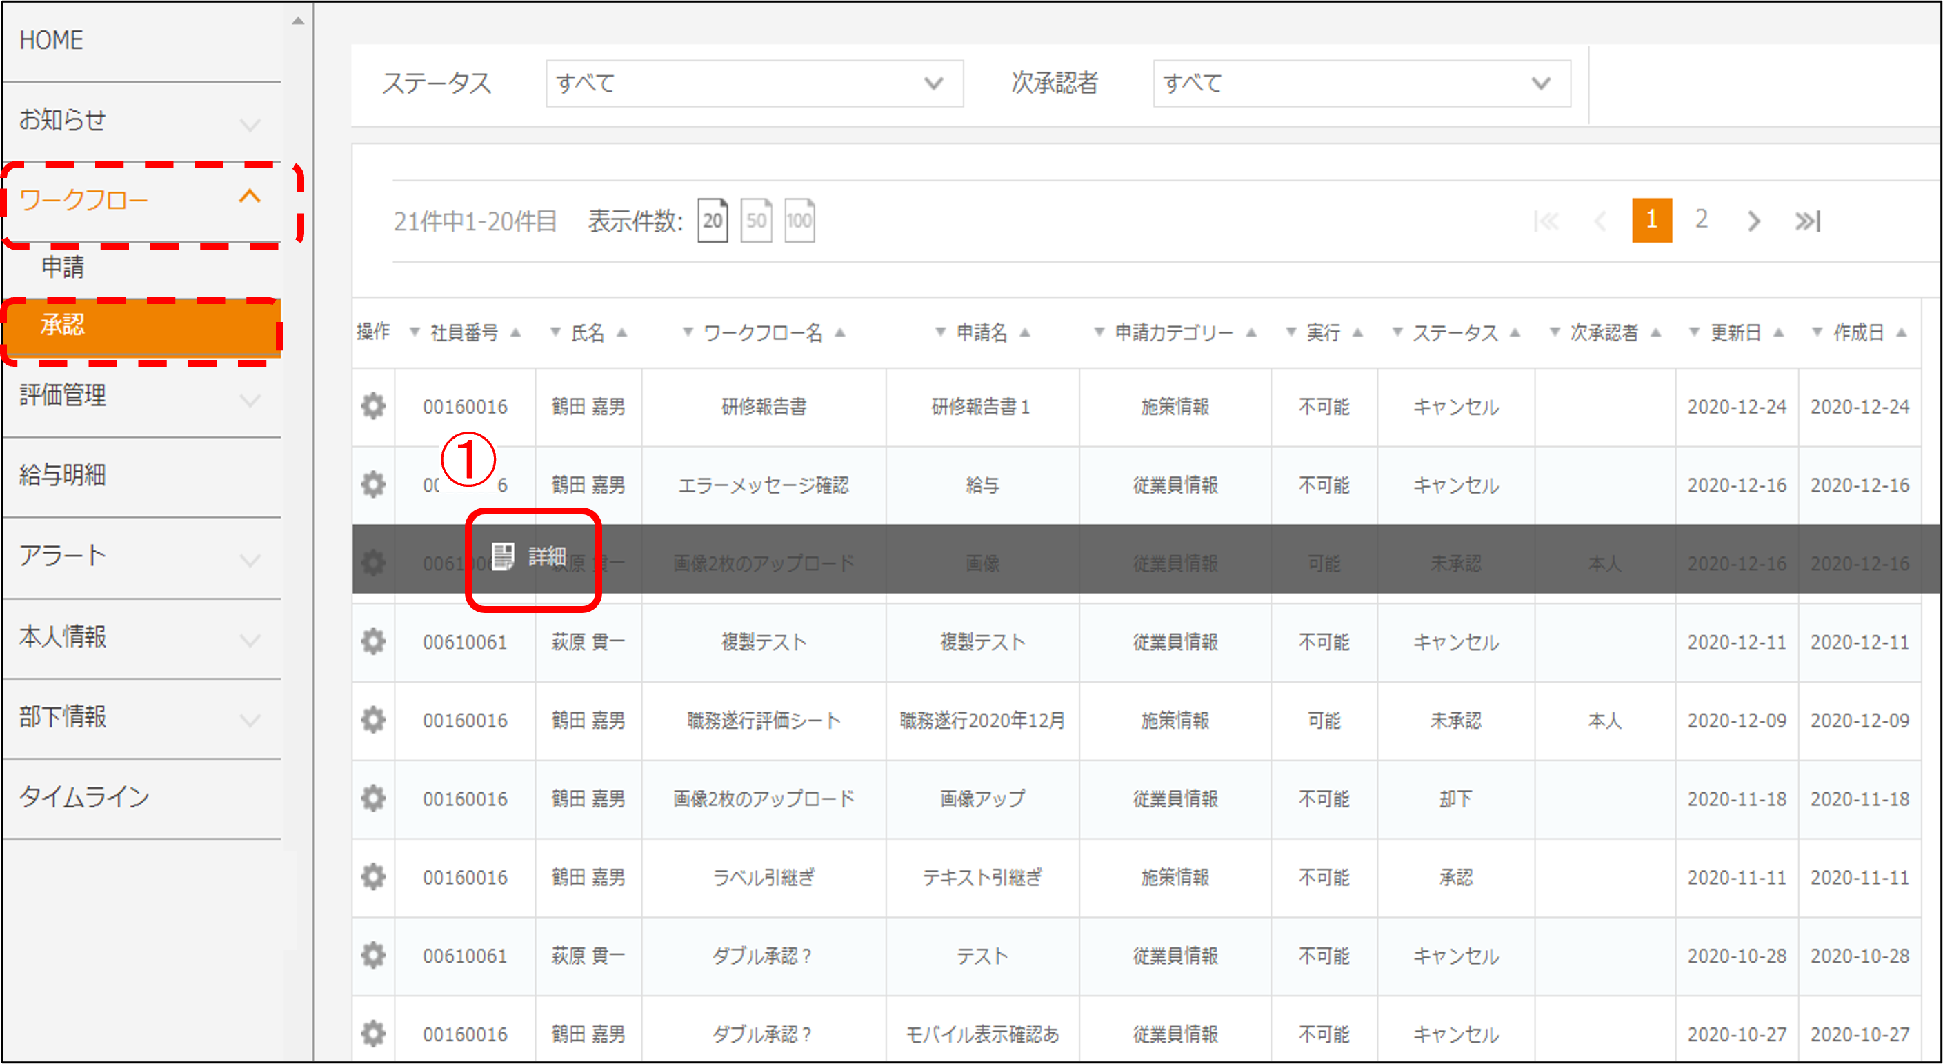1943x1064 pixels.
Task: Click gear icon for 職務遂行評価シート row
Action: click(372, 720)
